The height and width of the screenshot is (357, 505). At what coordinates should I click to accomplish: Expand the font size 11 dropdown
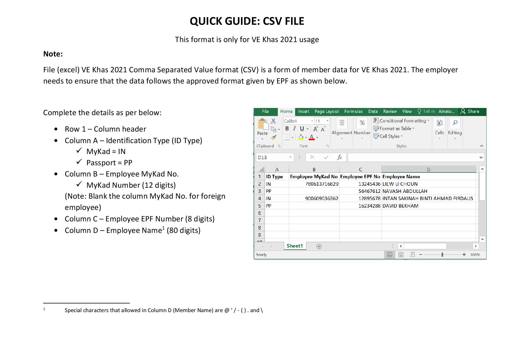[x=322, y=121]
